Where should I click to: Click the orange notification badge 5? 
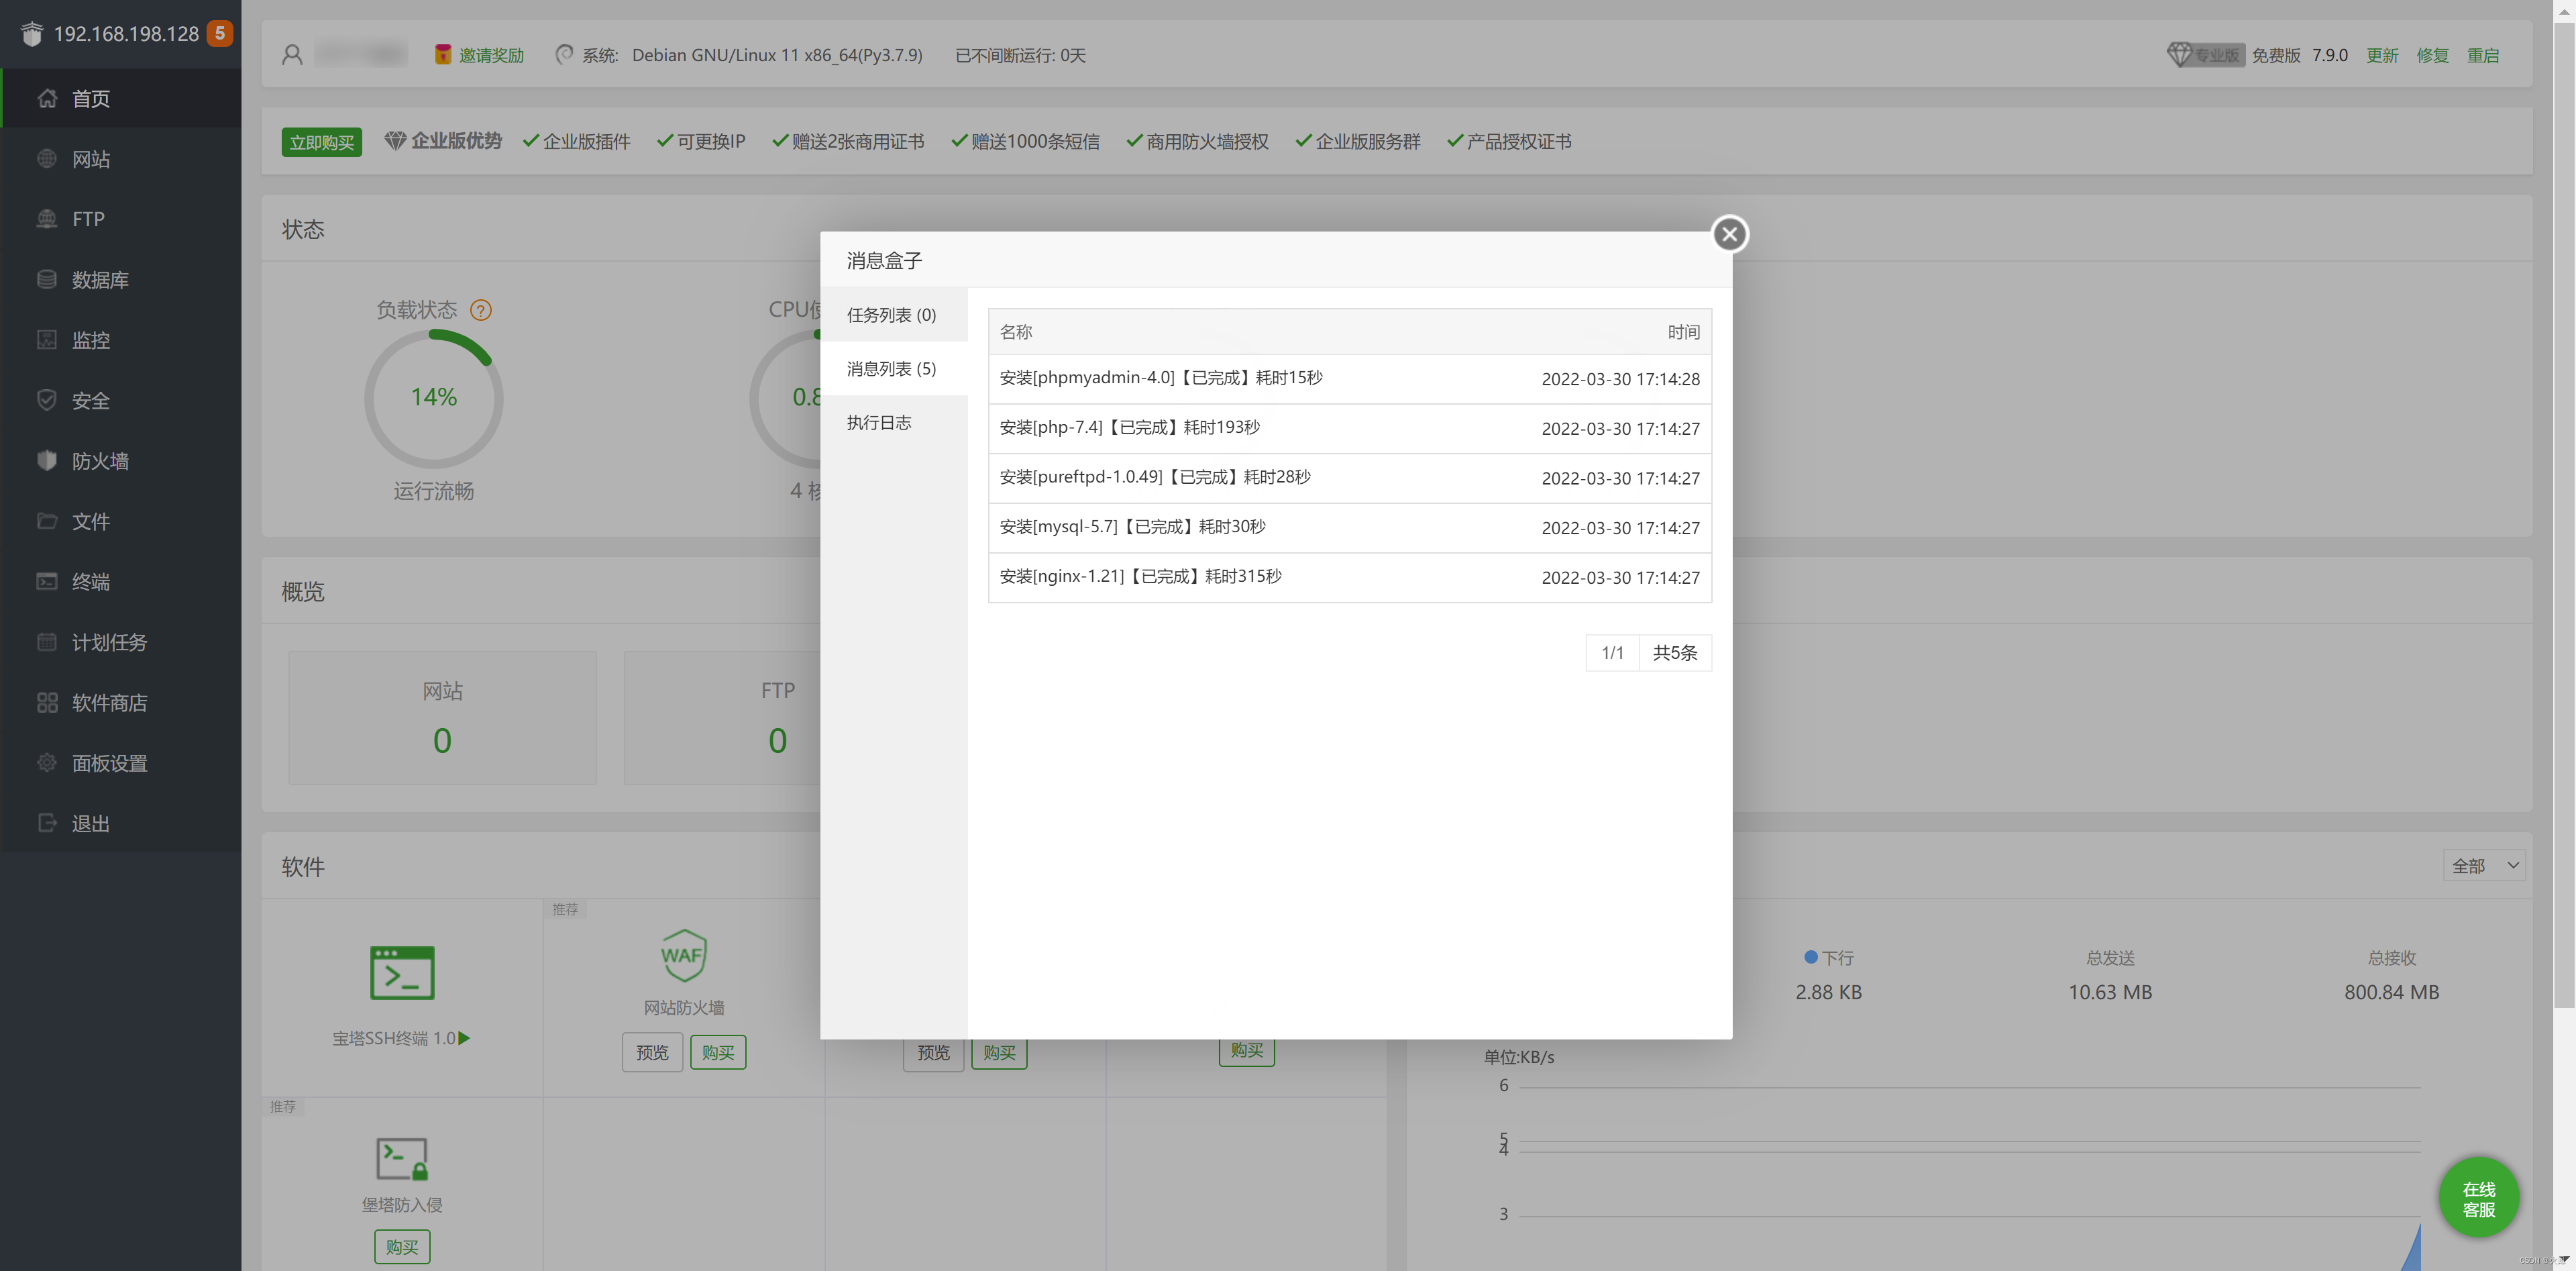pos(220,33)
